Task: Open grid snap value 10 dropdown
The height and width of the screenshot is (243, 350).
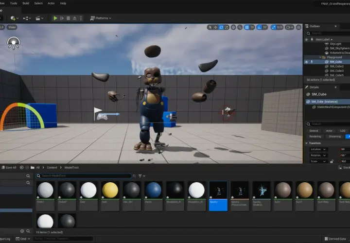Action: tap(252, 27)
